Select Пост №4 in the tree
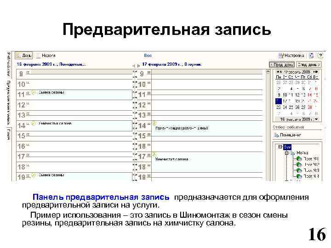331x248 pixels. click(311, 176)
